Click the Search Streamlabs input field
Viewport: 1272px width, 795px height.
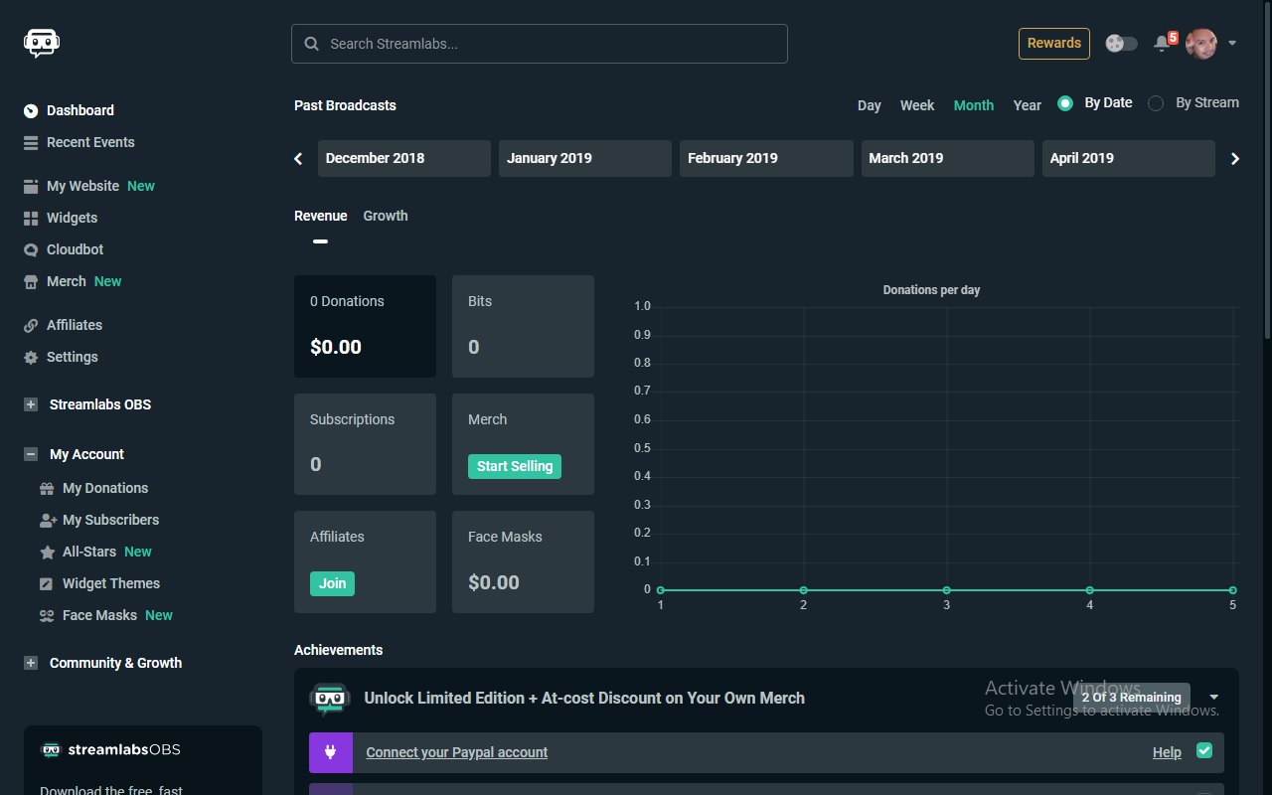[540, 44]
